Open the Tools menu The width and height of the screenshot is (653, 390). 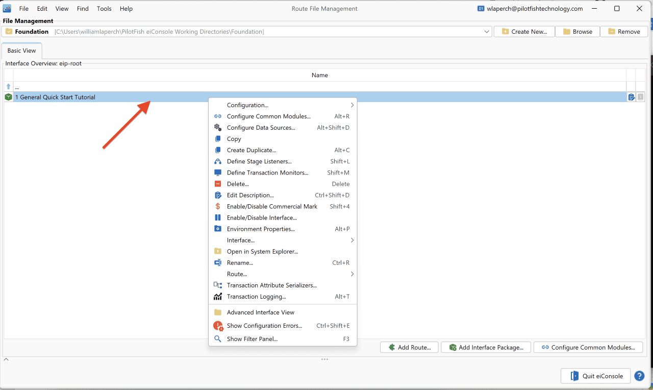[x=104, y=9]
